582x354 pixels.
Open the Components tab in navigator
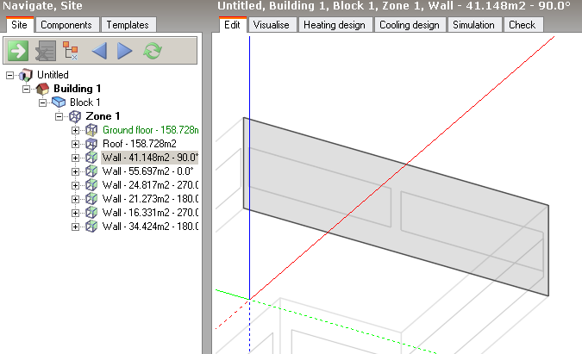66,25
